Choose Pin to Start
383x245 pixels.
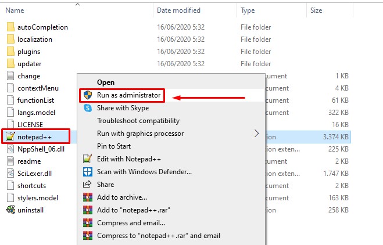click(171, 146)
